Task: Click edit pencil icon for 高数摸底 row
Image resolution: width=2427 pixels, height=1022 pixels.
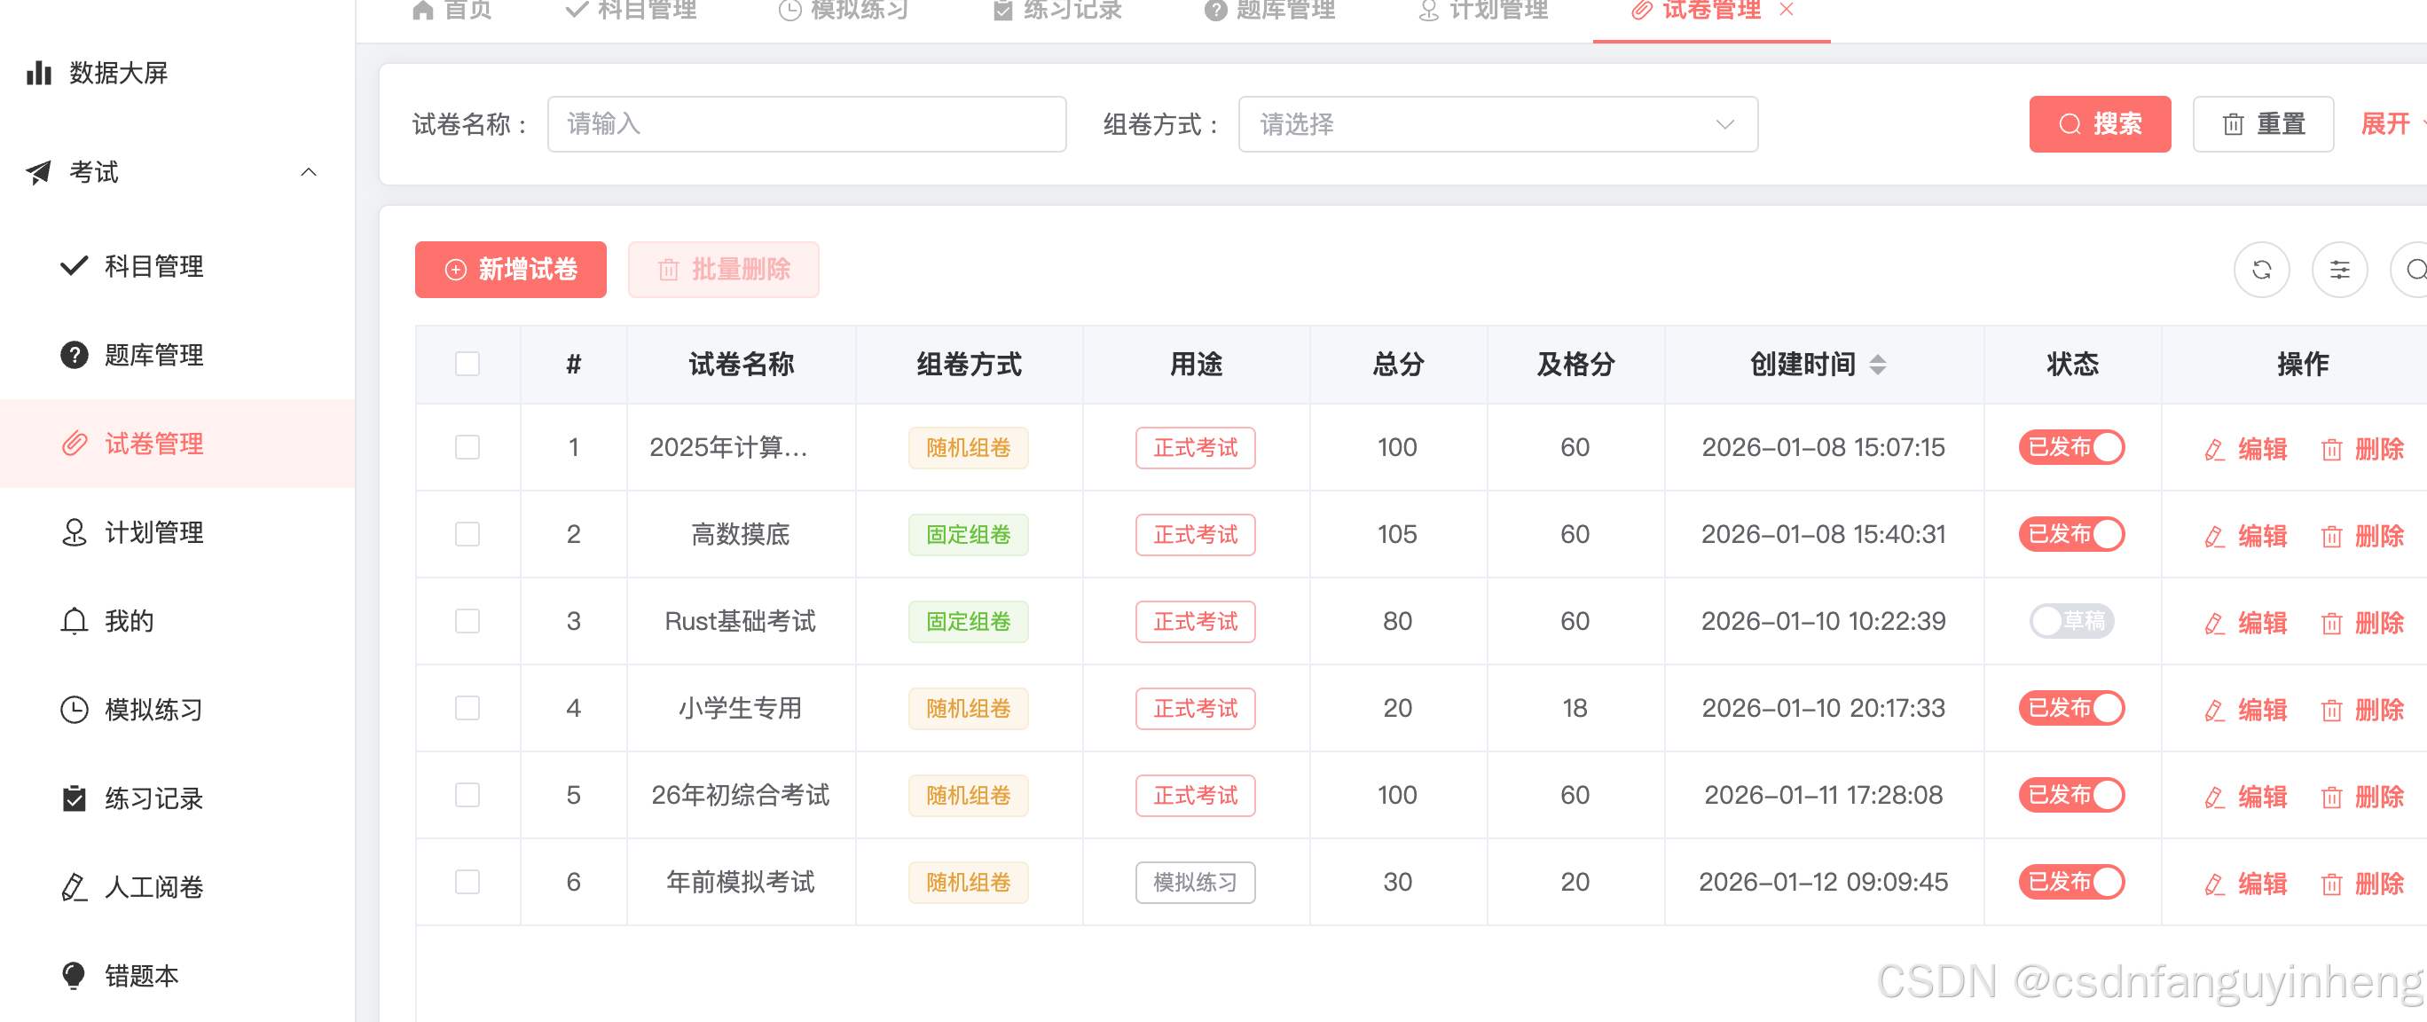Action: point(2214,537)
